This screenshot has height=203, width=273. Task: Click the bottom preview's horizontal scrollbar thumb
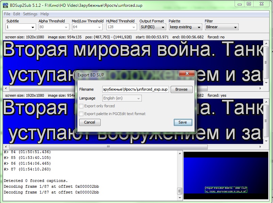pyautogui.click(x=108, y=147)
